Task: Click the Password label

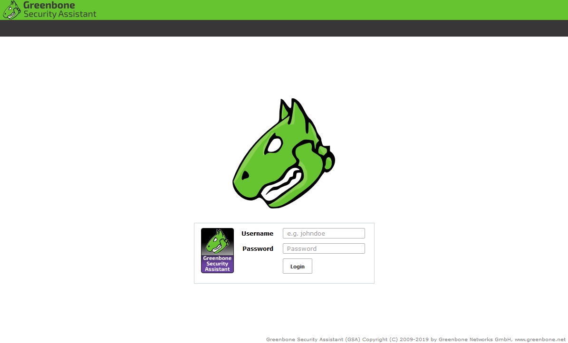Action: coord(258,249)
